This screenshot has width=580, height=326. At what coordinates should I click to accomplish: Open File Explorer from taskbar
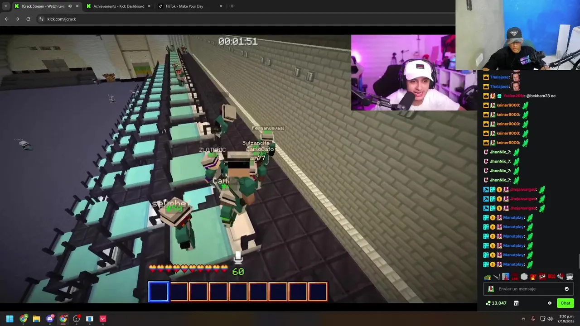pyautogui.click(x=36, y=319)
